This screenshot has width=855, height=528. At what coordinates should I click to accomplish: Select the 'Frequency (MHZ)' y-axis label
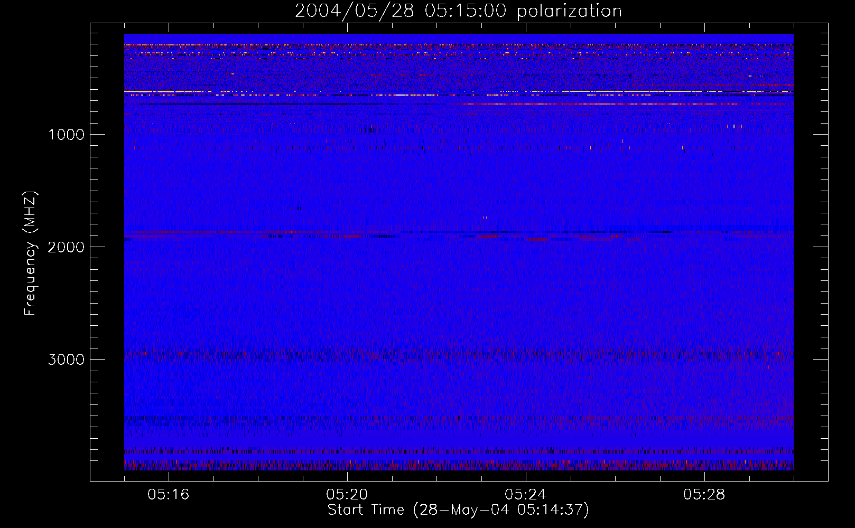click(30, 253)
